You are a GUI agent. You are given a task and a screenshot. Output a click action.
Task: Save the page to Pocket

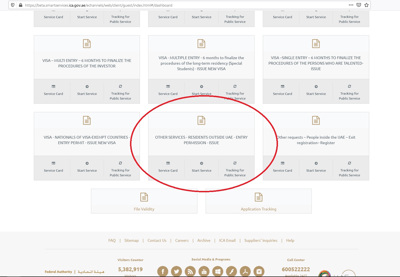(358, 5)
